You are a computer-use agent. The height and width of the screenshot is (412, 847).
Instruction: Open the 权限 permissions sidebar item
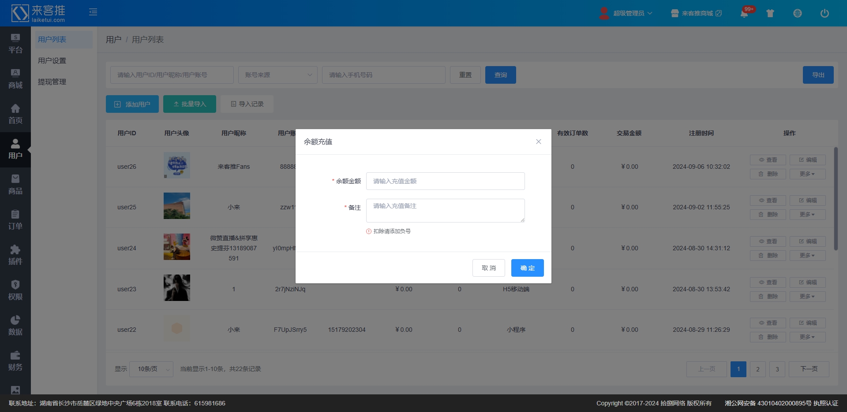click(x=15, y=290)
